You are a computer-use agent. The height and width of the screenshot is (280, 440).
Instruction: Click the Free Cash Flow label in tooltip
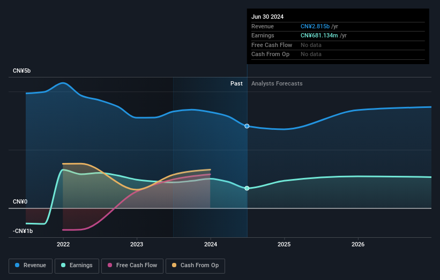272,45
